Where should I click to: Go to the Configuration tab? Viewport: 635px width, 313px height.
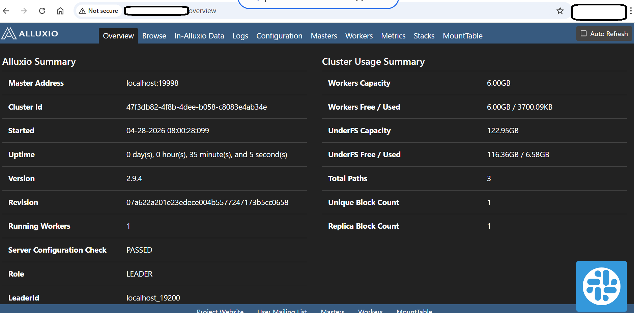coord(279,36)
